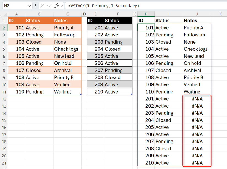Click column K header to select it
Viewport: 227px width, 169px height.
[x=221, y=14]
